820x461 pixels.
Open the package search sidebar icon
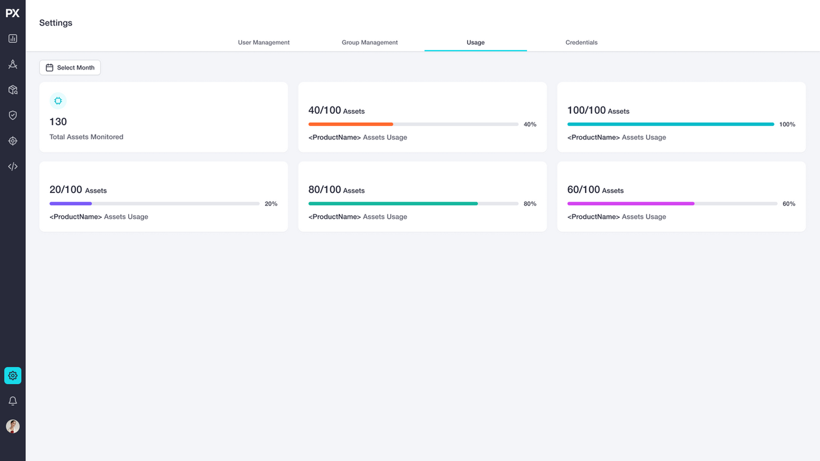tap(13, 90)
